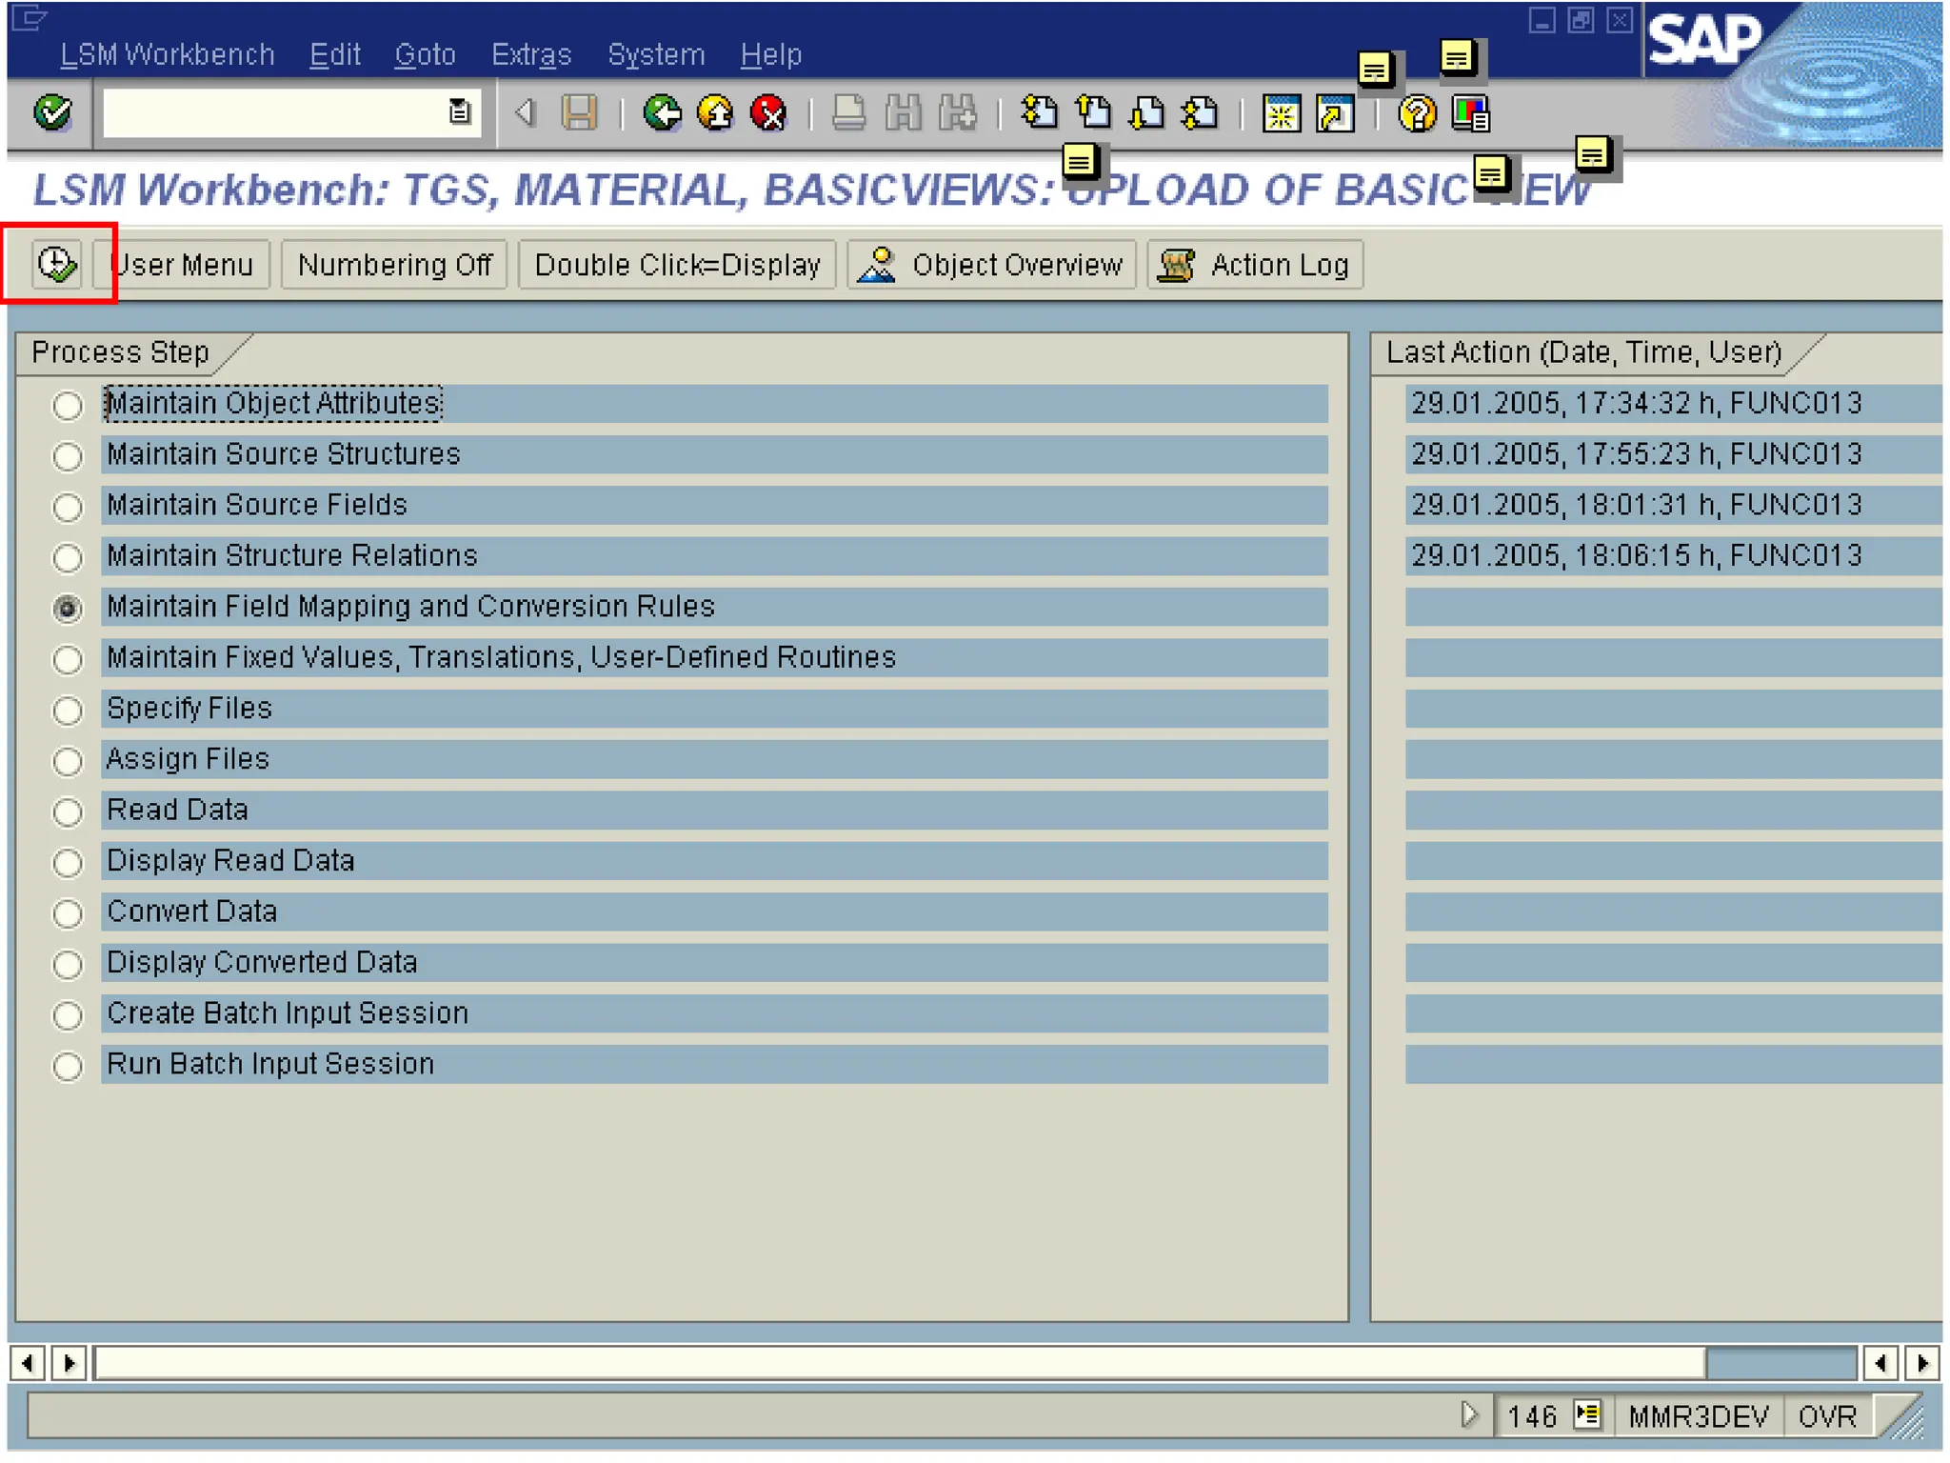The width and height of the screenshot is (1950, 1463).
Task: Select the Specify Files radio button
Action: point(68,710)
